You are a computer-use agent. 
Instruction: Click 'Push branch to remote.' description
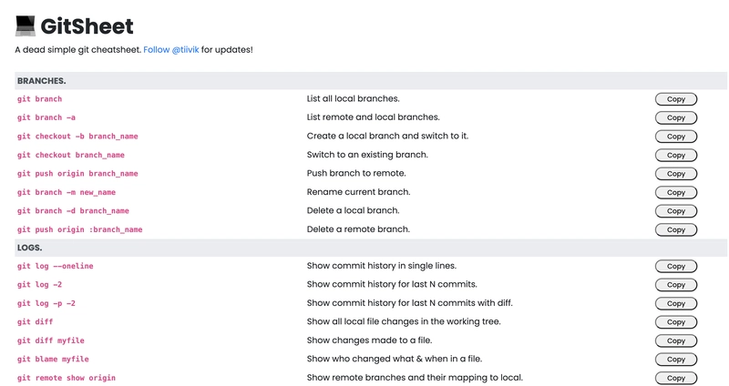click(356, 173)
